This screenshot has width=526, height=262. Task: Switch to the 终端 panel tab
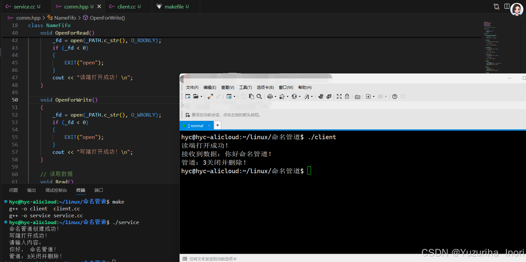tap(81, 190)
